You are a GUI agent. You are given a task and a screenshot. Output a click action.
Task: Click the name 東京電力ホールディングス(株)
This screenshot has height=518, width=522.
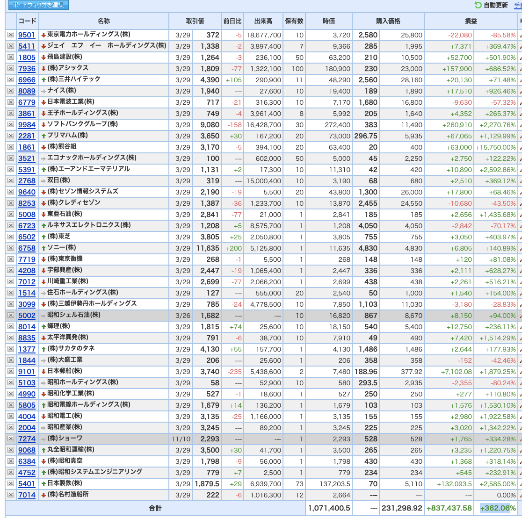click(88, 34)
